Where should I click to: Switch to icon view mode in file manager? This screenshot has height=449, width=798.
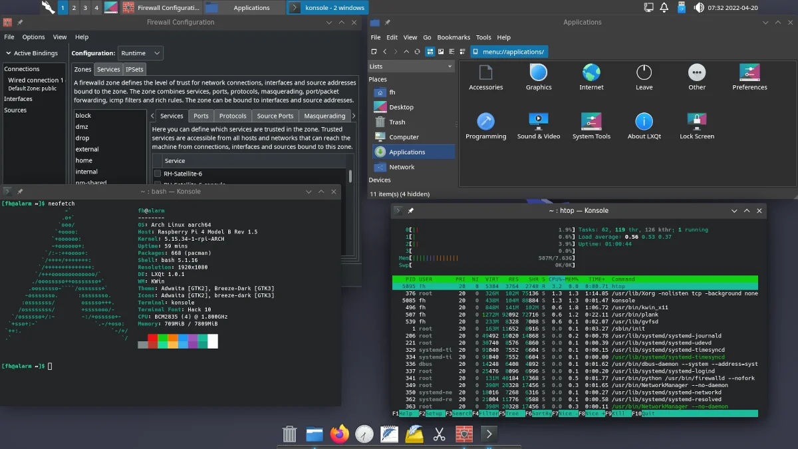pos(430,51)
